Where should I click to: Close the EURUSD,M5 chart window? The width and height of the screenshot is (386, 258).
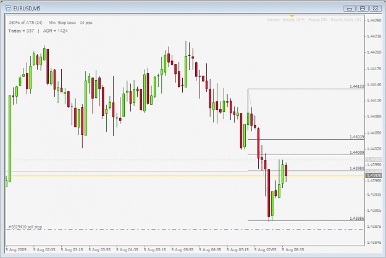[x=375, y=9]
